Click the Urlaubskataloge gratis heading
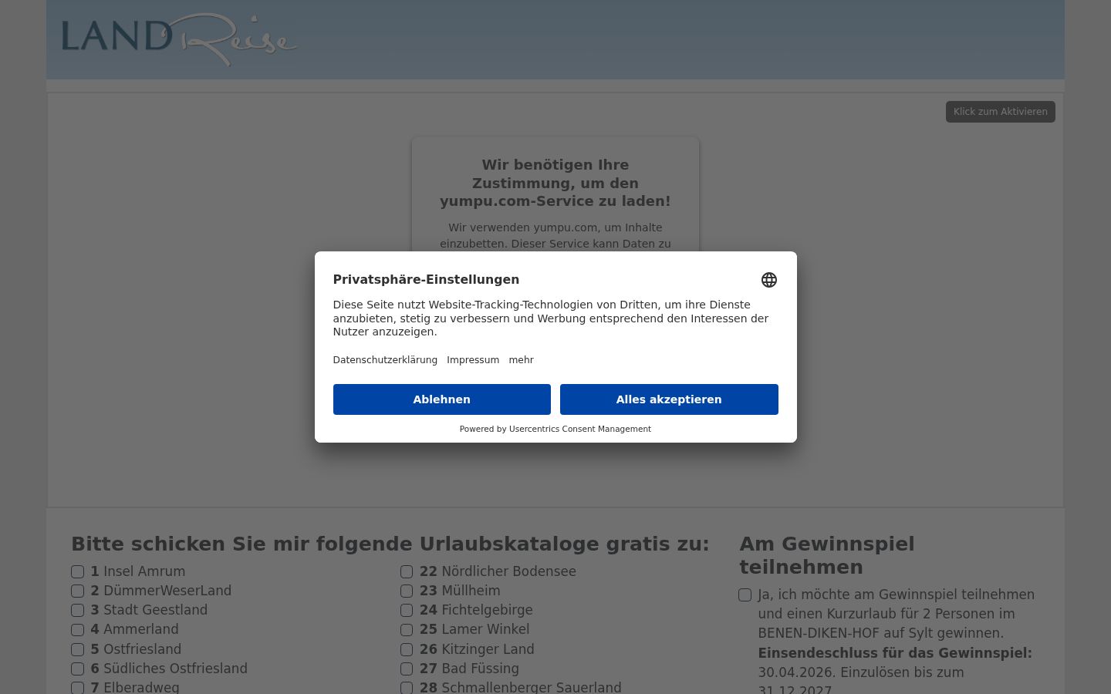 coord(390,544)
